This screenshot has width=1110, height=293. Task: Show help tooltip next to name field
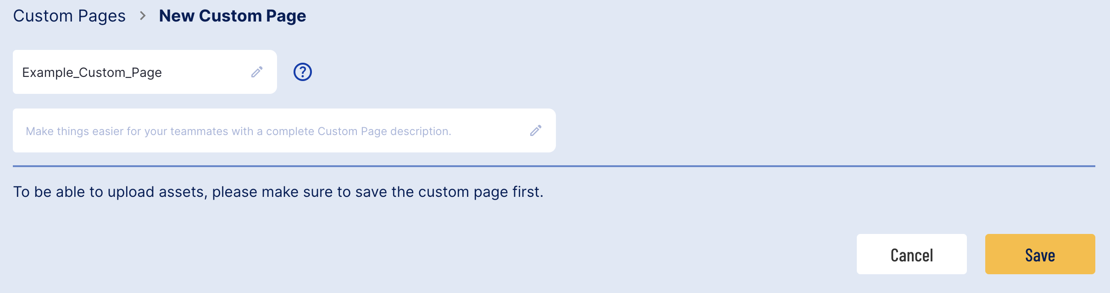303,72
